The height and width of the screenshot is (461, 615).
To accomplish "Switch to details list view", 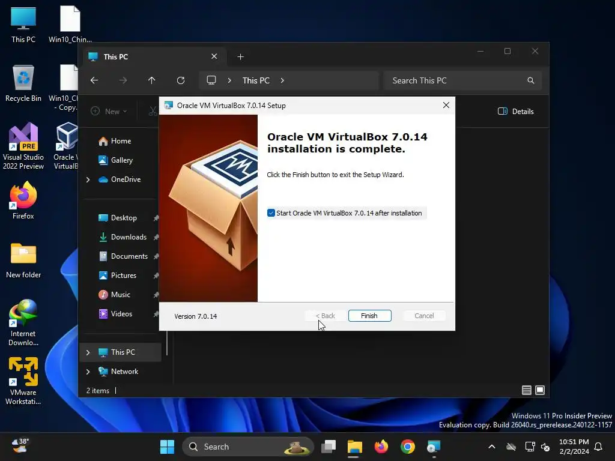I will (x=526, y=390).
